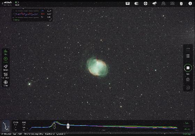Toggle the Crosshair overlay
Screen dimensions: 195x136
pos(6,83)
